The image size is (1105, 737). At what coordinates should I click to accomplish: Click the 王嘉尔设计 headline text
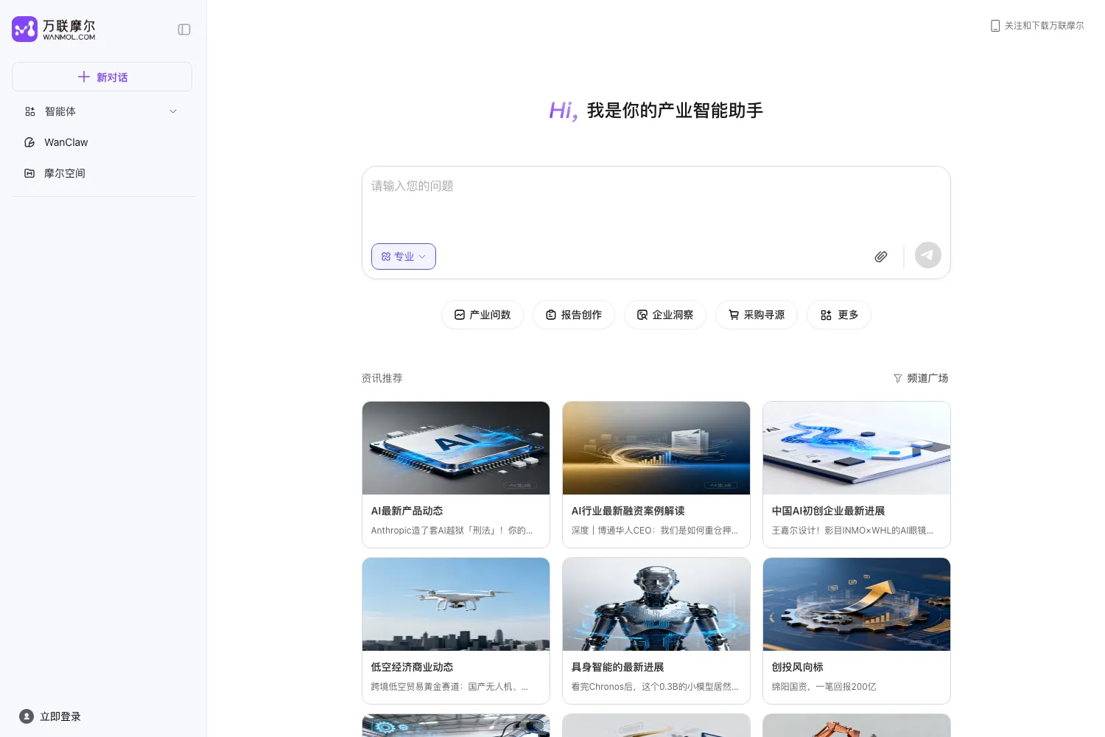pos(852,531)
